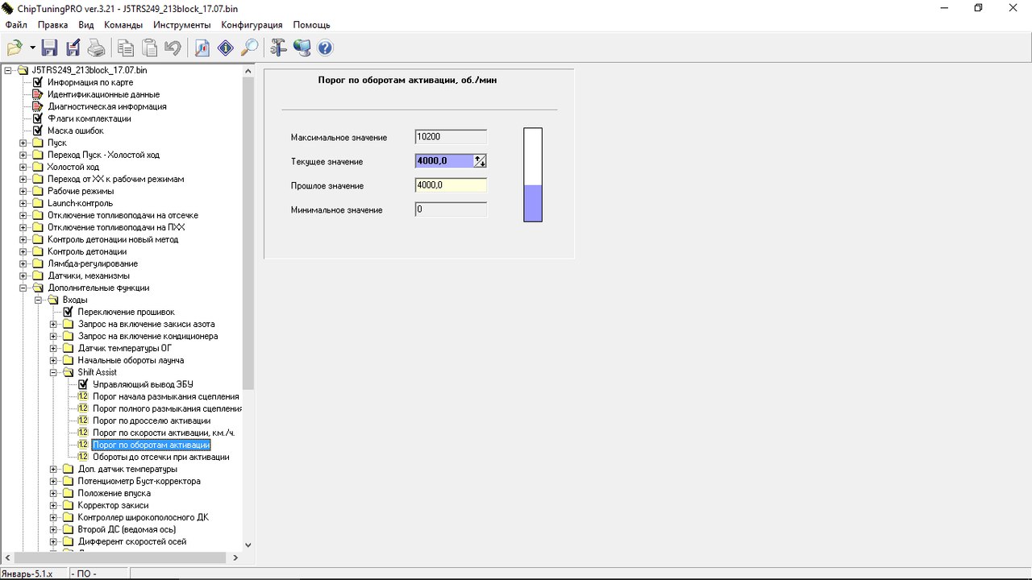Click the Save As icon with pen

[73, 48]
